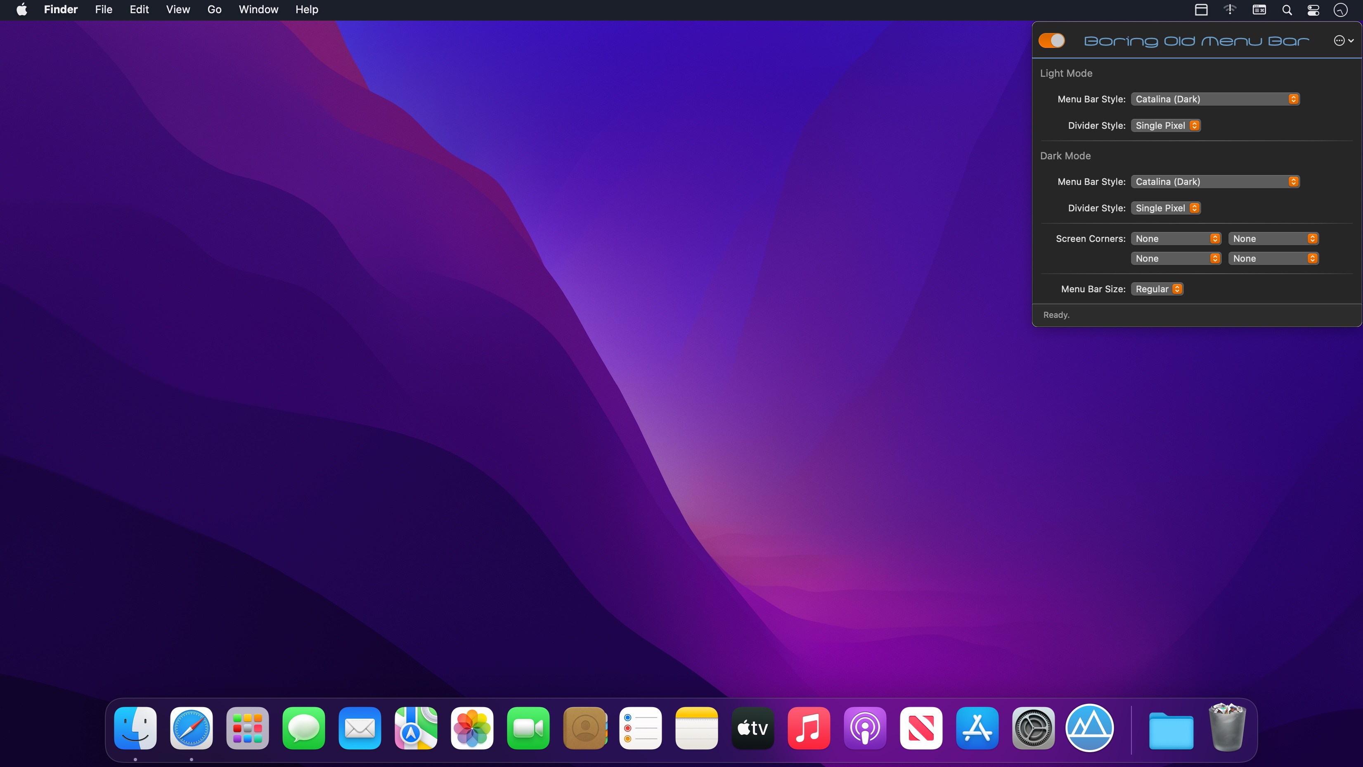Open System Preferences gear in the Dock
Viewport: 1363px width, 767px height.
tap(1033, 728)
